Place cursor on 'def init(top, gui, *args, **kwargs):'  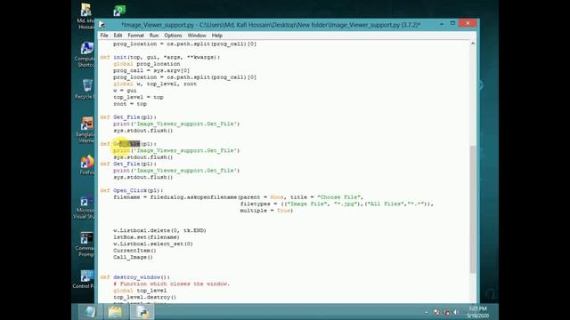tap(160, 57)
